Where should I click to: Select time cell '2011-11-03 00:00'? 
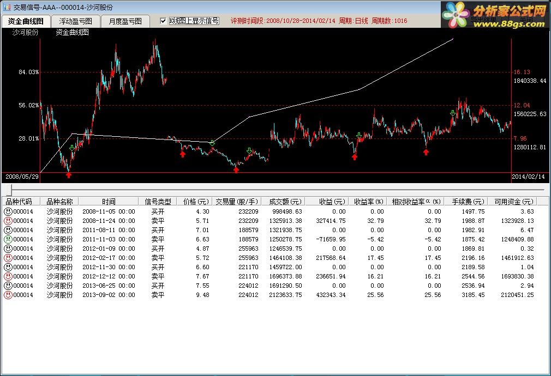109,239
